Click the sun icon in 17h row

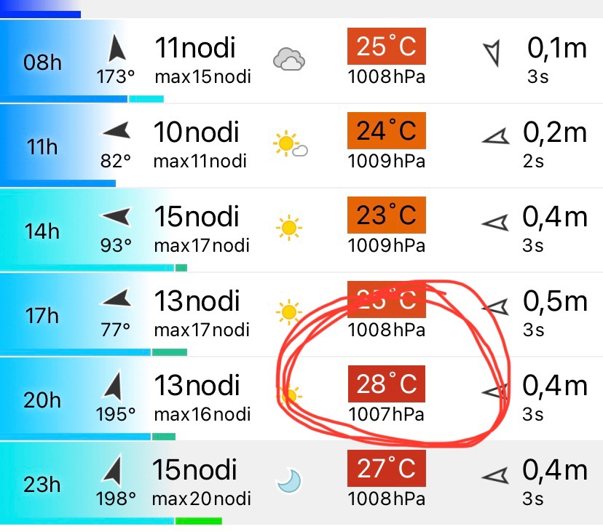(x=288, y=312)
